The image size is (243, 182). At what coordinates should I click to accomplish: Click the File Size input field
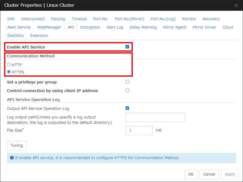(x=139, y=130)
